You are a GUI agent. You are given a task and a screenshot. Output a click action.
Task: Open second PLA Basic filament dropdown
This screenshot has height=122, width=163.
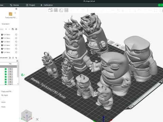click(6, 38)
